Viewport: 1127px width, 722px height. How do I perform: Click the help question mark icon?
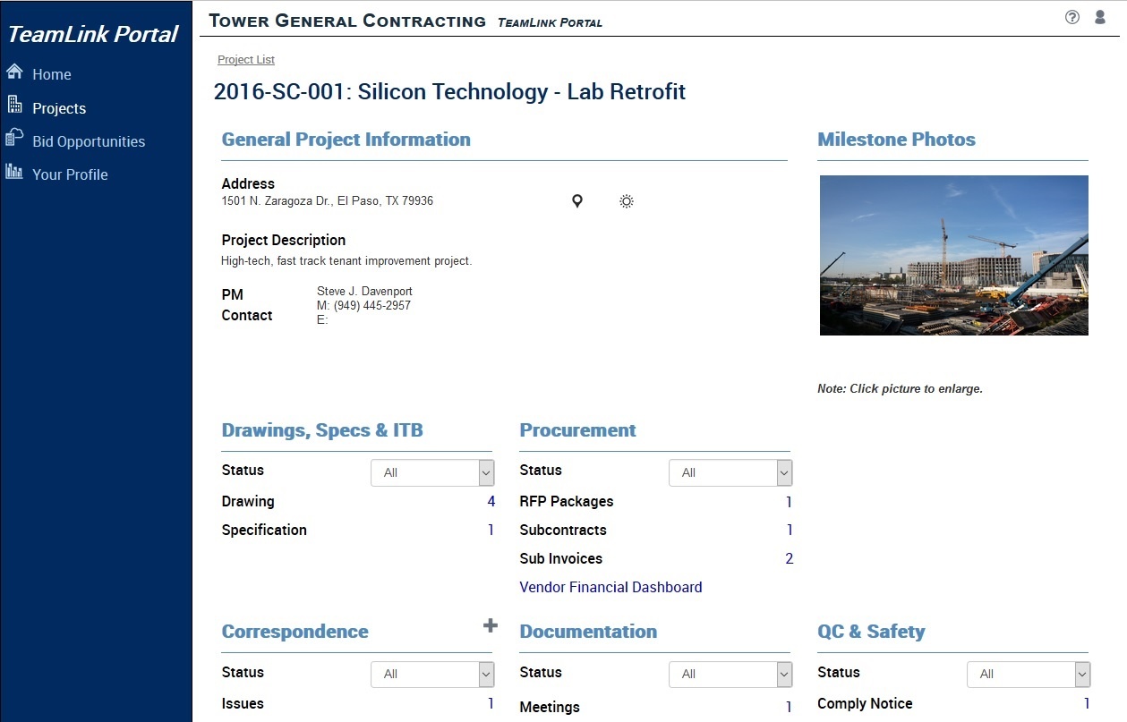1072,17
